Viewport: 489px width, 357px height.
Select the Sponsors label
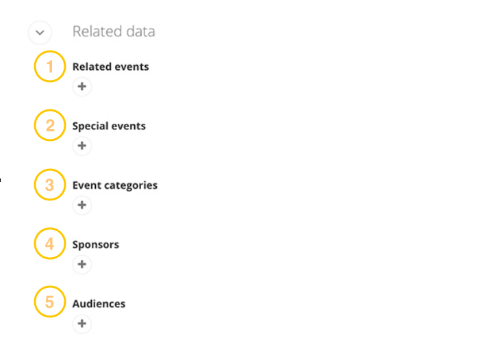(x=96, y=245)
